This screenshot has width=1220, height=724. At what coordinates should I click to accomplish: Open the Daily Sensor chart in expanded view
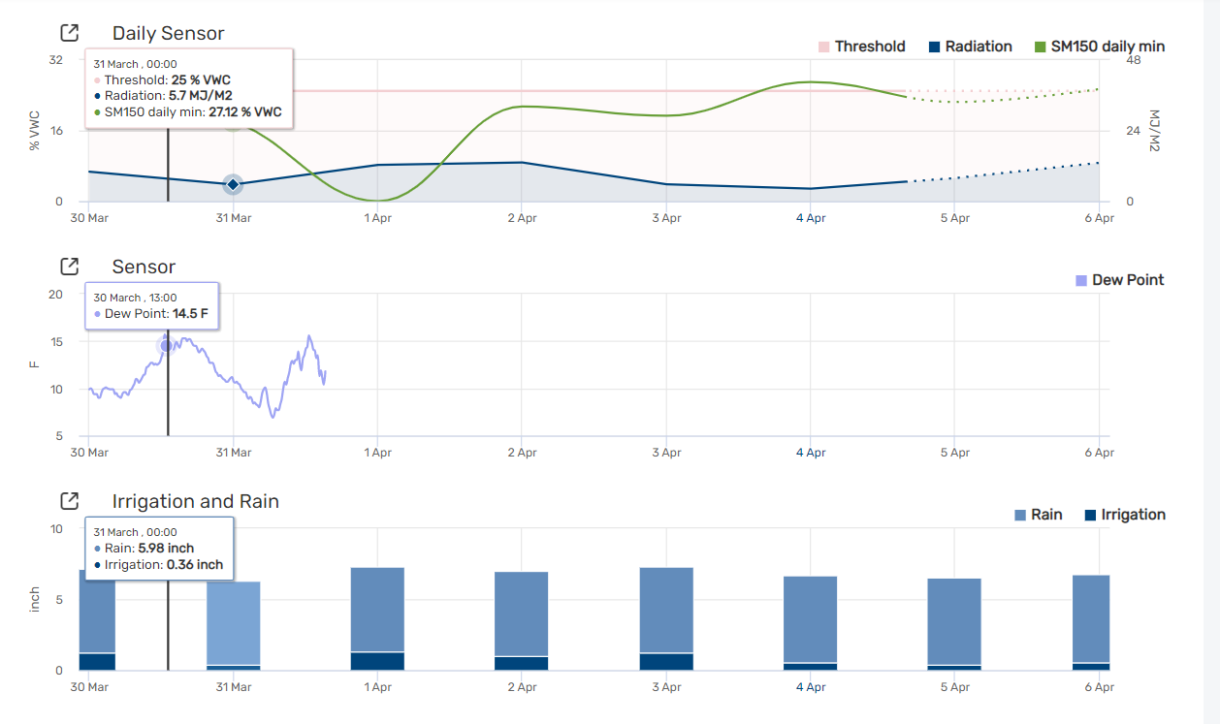[x=68, y=32]
